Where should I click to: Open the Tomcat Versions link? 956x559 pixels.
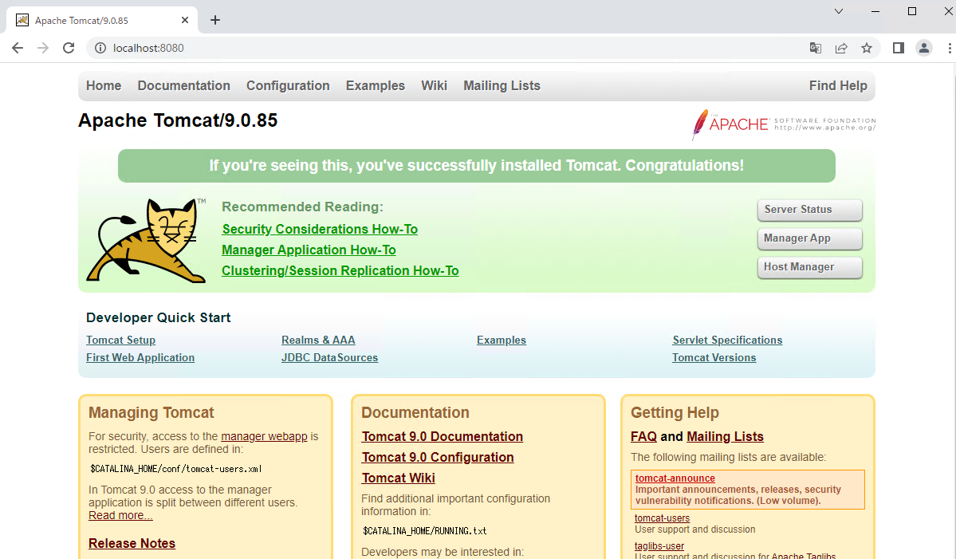[714, 358]
